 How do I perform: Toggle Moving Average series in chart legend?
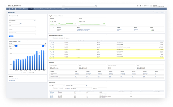(x=31, y=72)
